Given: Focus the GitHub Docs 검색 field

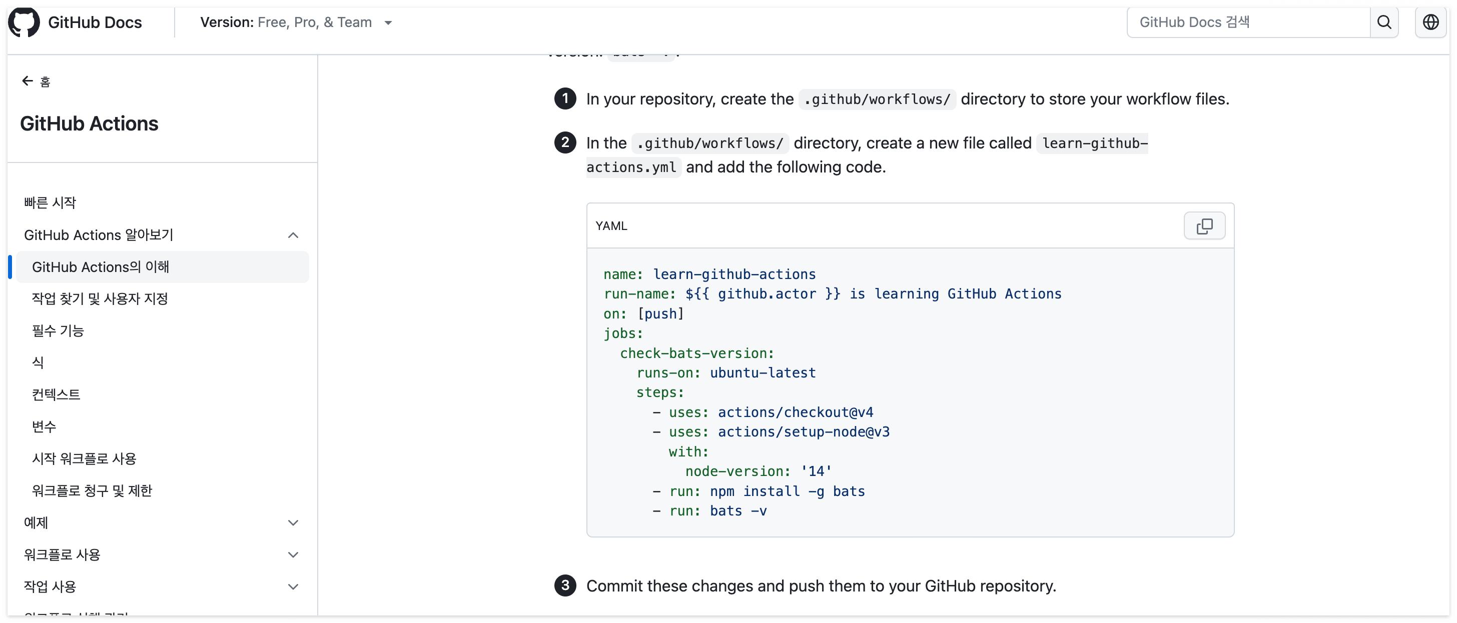Looking at the screenshot, I should pos(1247,22).
